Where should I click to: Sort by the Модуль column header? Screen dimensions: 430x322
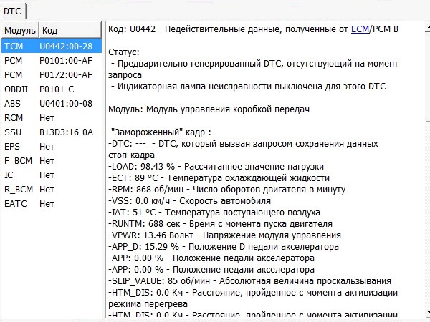[20, 30]
